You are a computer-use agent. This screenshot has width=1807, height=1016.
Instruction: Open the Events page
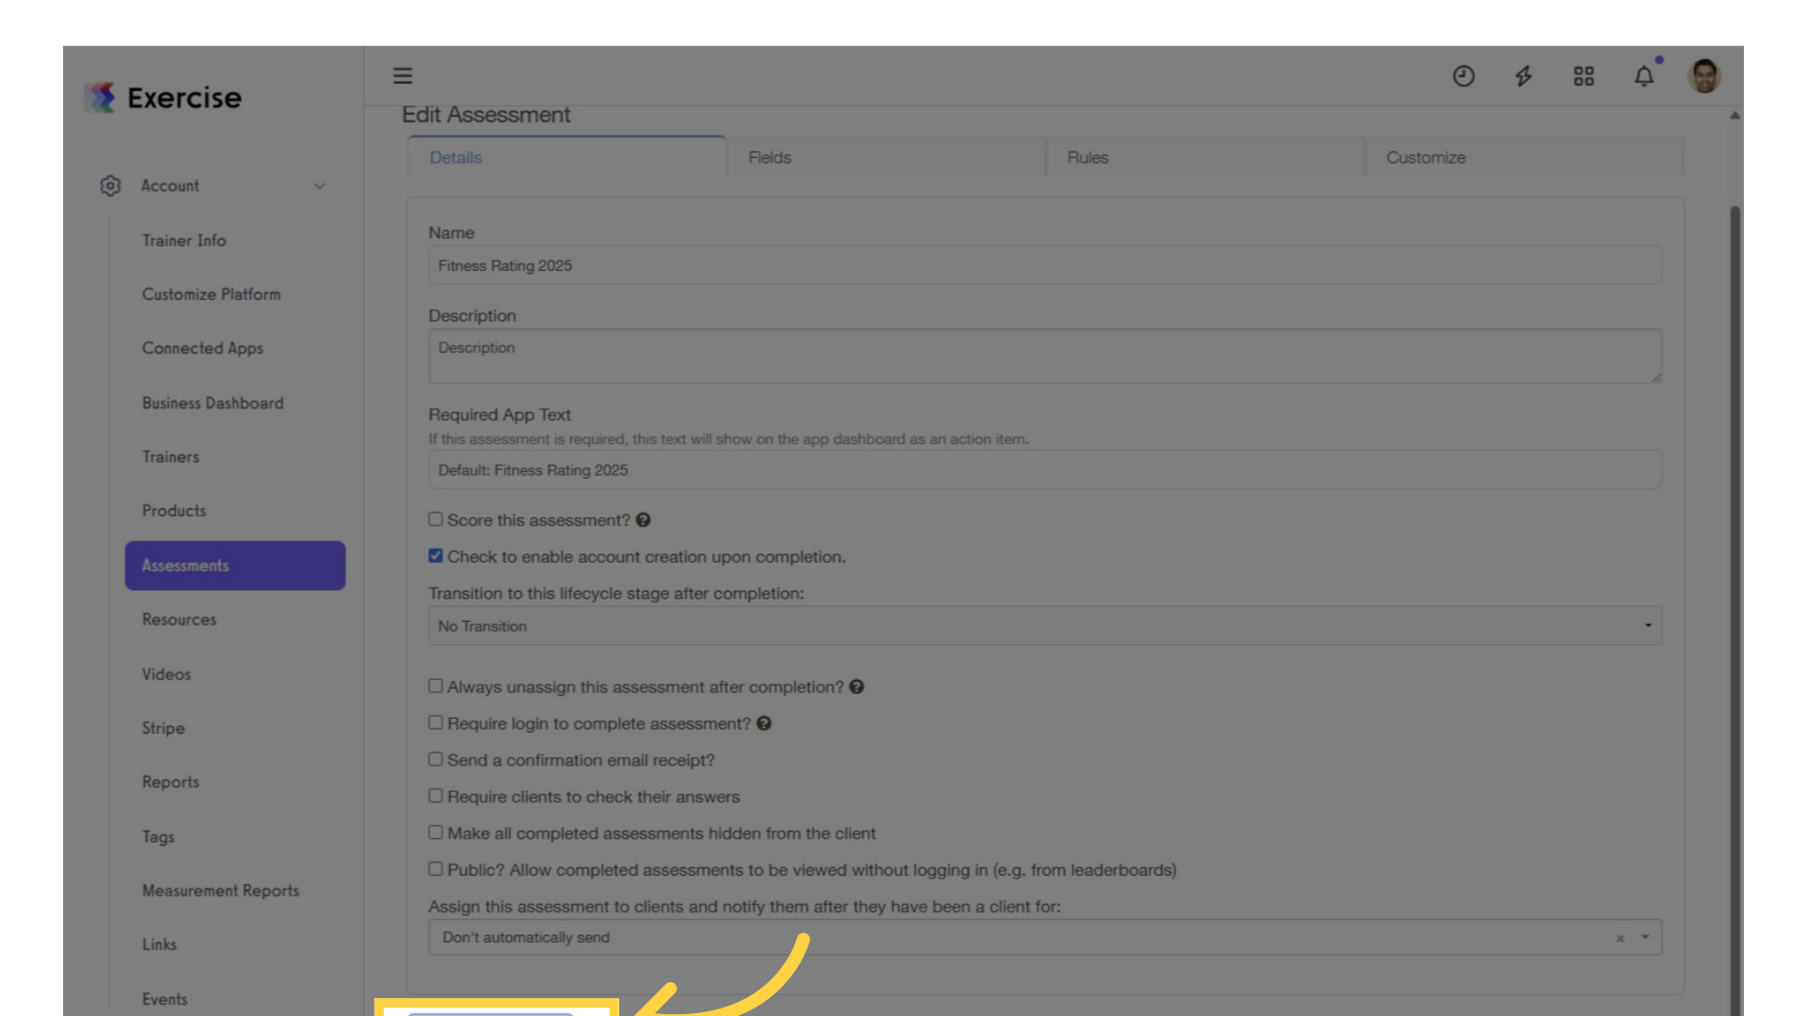point(165,999)
